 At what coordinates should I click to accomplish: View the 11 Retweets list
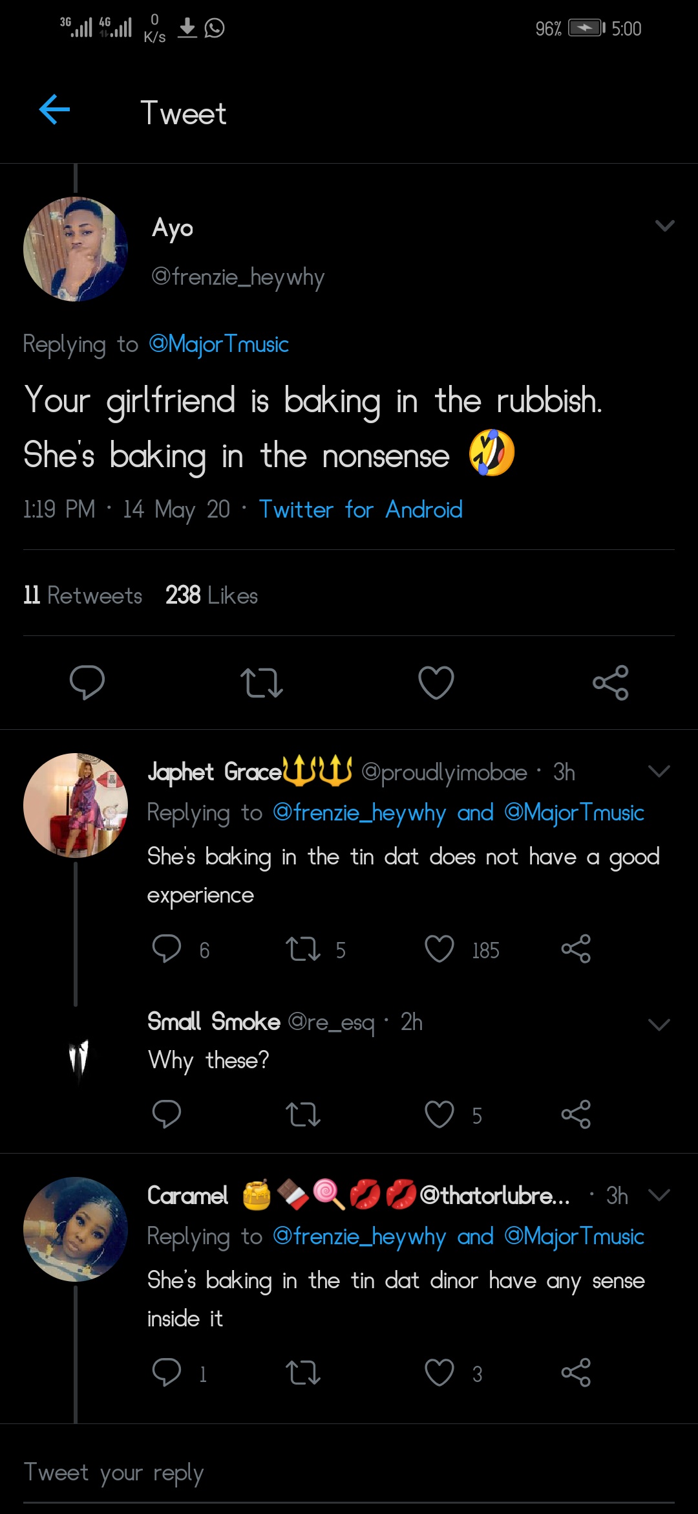(x=83, y=595)
